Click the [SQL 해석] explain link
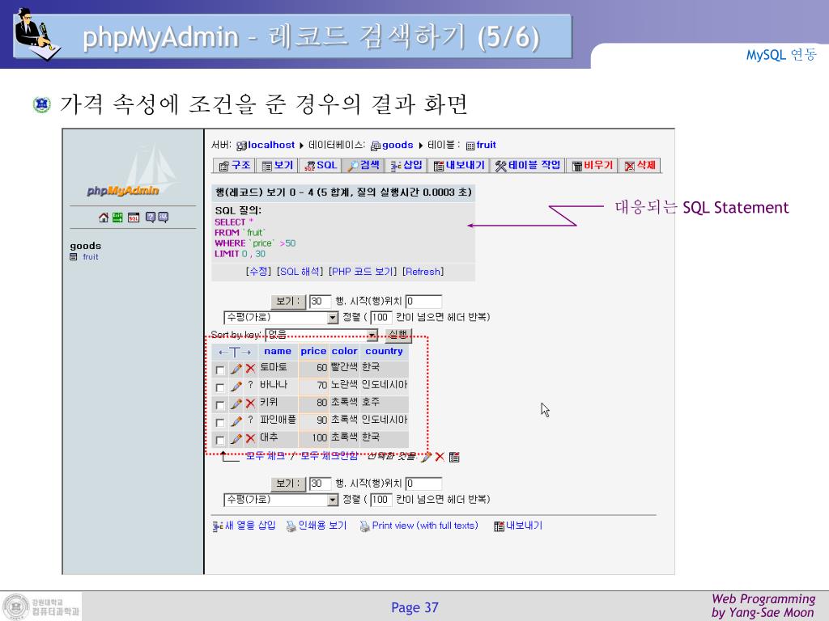The height and width of the screenshot is (621, 829). tap(300, 272)
